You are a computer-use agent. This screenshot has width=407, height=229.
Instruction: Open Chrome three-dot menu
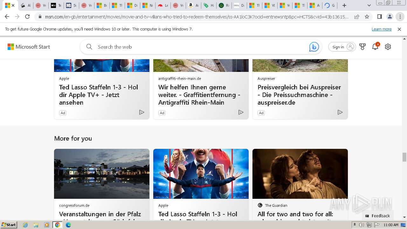click(400, 17)
